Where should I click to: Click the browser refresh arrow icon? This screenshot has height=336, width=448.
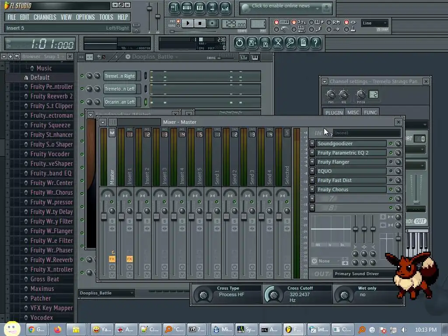pyautogui.click(x=17, y=56)
